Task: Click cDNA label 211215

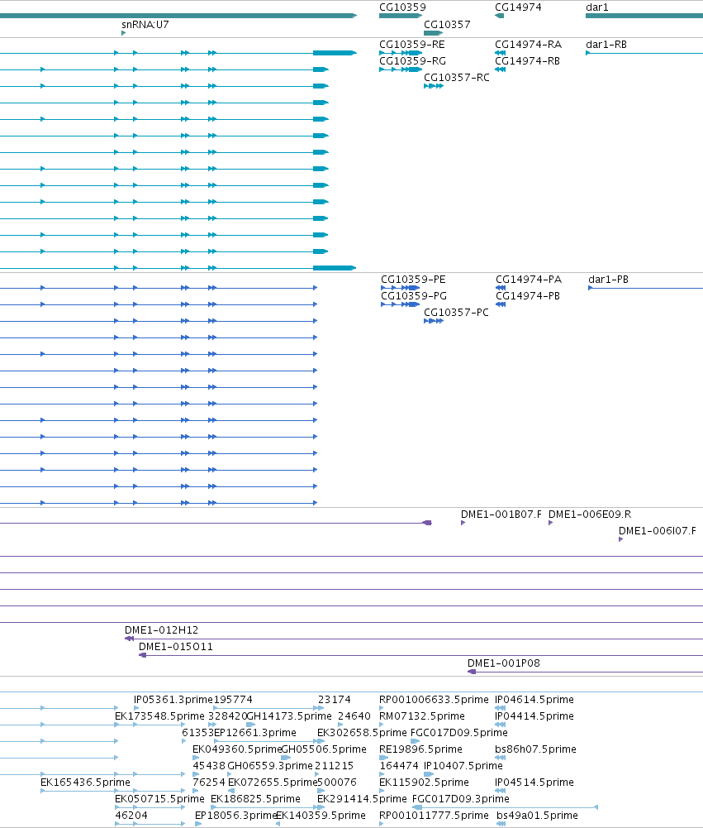Action: pos(334,766)
